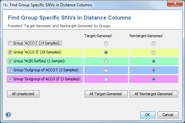Select Target-Genomes for Outgroup of ACCO II
This screenshot has height=123, width=185.
point(106,79)
